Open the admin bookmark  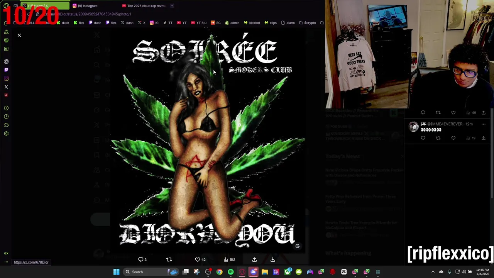tap(232, 23)
